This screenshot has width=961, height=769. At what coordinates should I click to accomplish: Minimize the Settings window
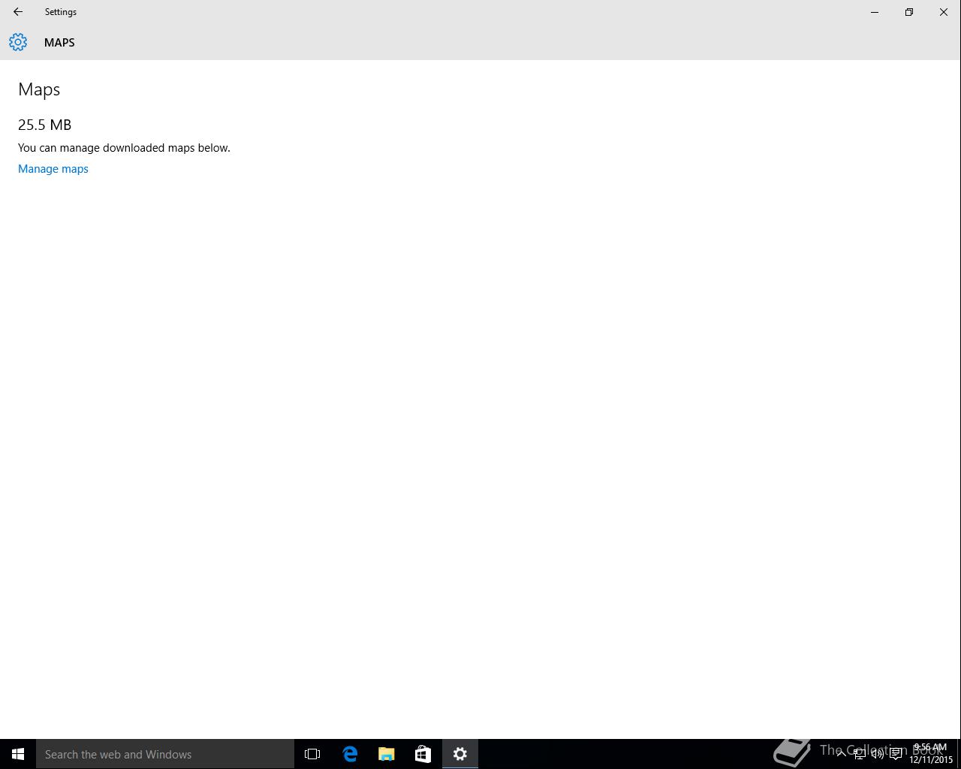click(x=875, y=12)
